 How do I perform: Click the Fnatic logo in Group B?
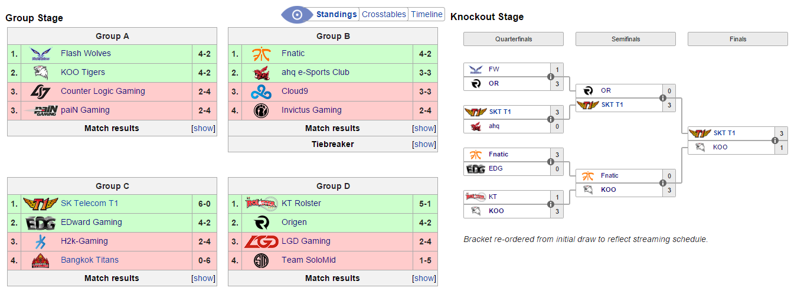coord(262,54)
